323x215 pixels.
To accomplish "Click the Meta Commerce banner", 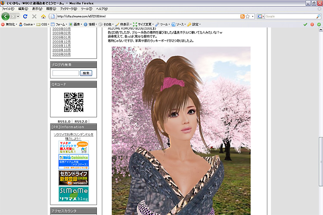I will point(74,162).
